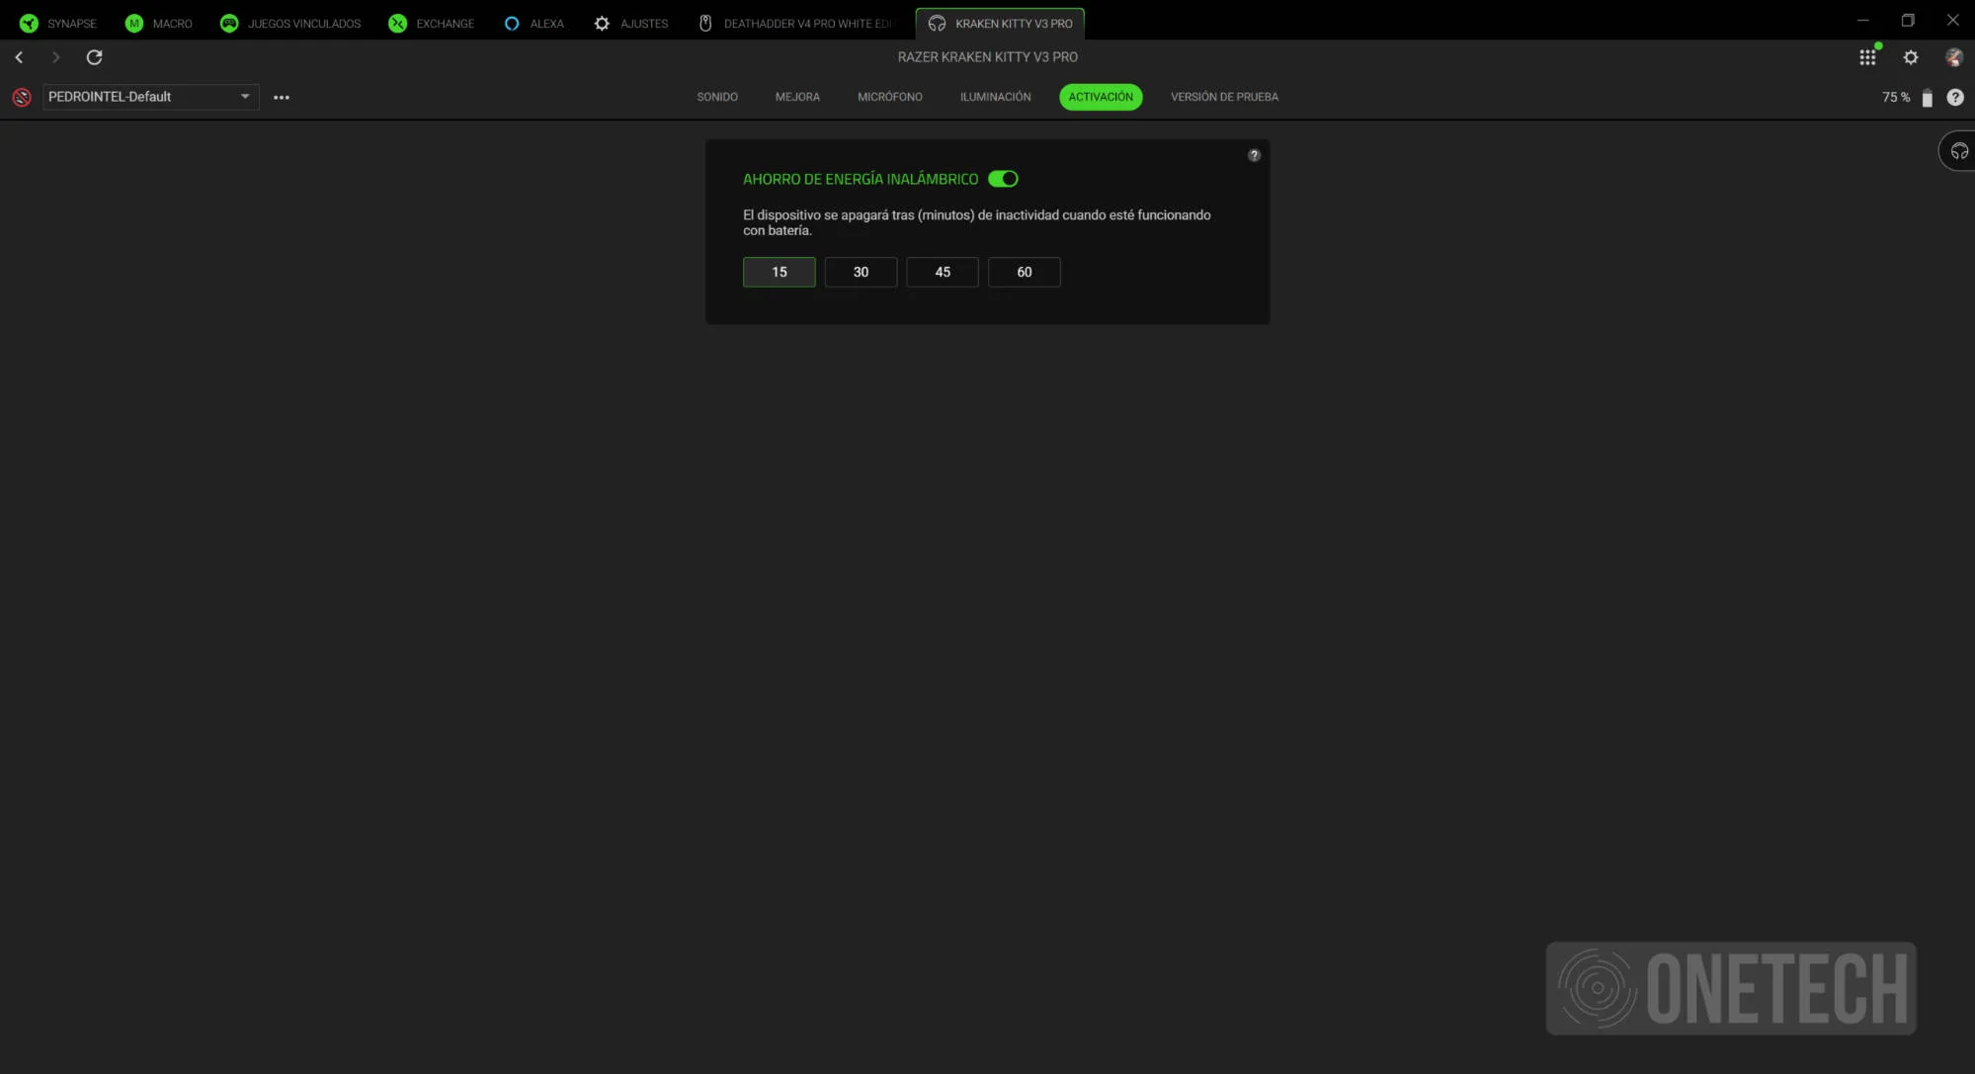Click the help icon in the power saving panel
1975x1074 pixels.
[1254, 155]
